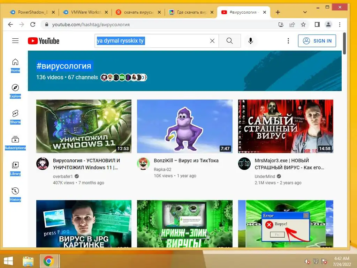Click the share page icon

pyautogui.click(x=292, y=24)
